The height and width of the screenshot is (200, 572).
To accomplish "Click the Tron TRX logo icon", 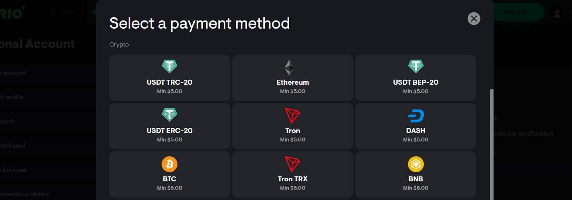I will [x=292, y=164].
